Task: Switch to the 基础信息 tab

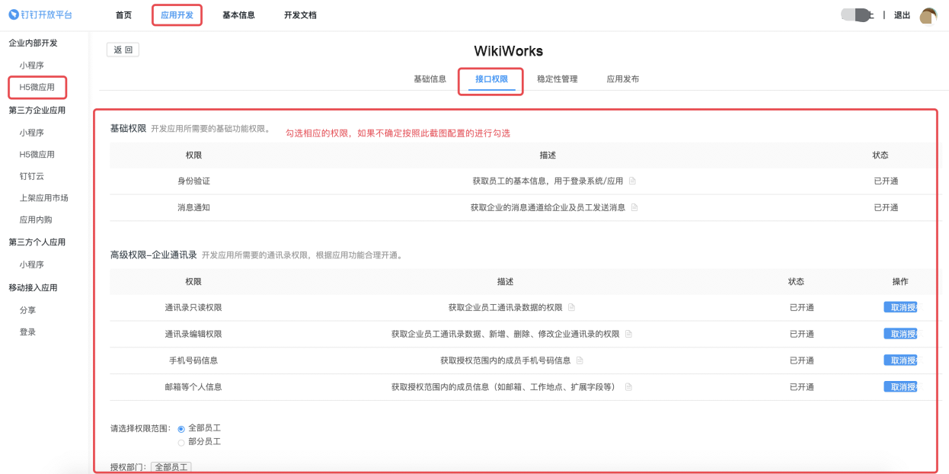Action: tap(430, 79)
